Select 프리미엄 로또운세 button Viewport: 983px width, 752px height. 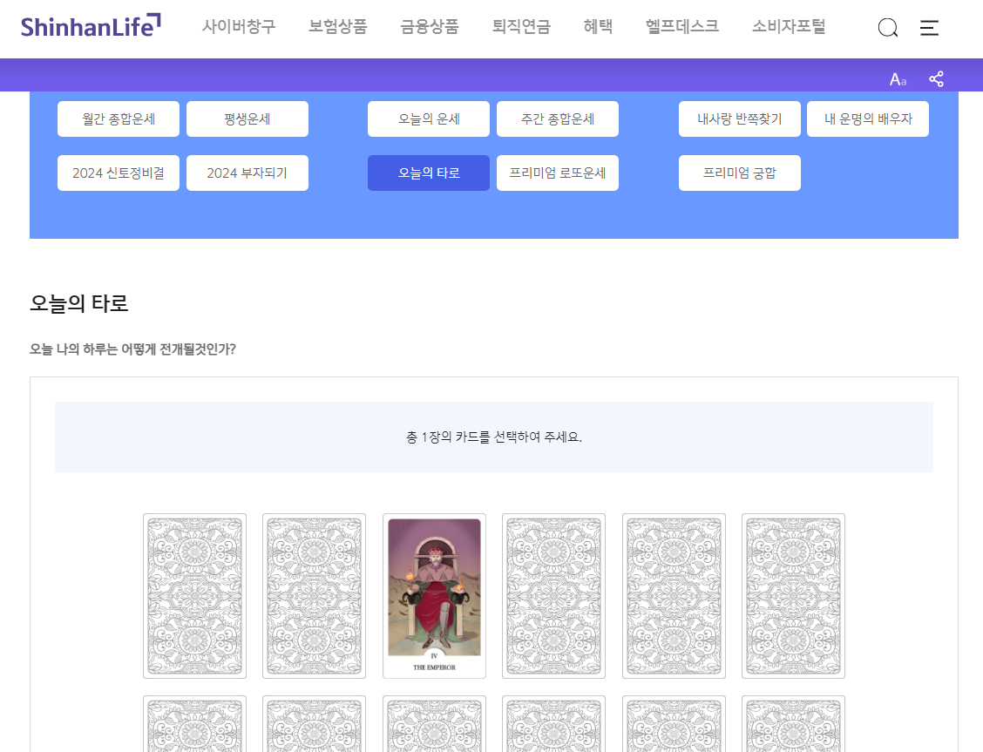point(558,173)
